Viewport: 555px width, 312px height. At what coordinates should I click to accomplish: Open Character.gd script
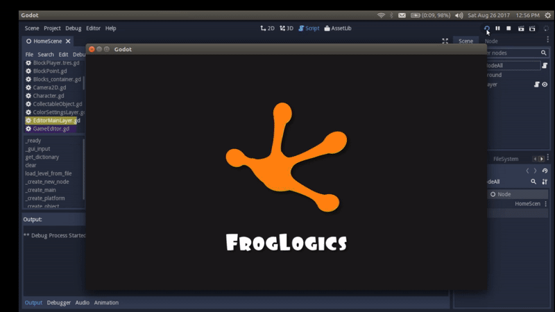coord(49,96)
